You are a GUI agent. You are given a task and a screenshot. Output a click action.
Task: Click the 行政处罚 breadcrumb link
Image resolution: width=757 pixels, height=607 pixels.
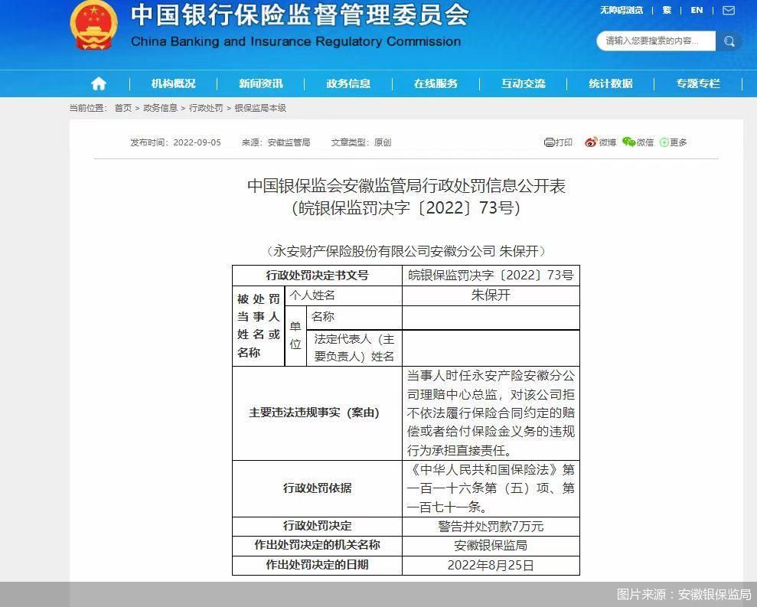206,108
